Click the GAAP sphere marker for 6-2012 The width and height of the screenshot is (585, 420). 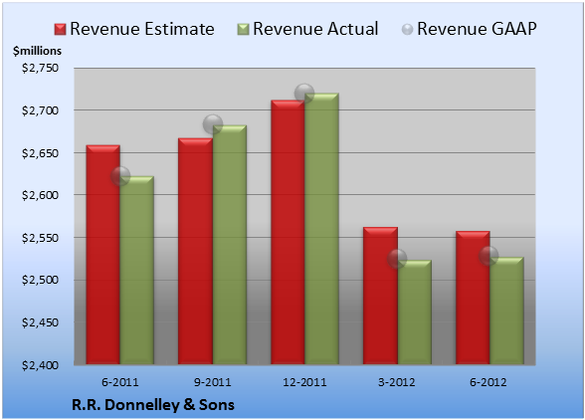coord(488,256)
